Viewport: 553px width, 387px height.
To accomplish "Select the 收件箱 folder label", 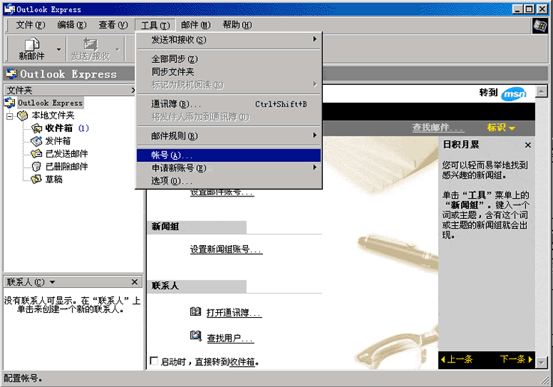I will pos(58,128).
